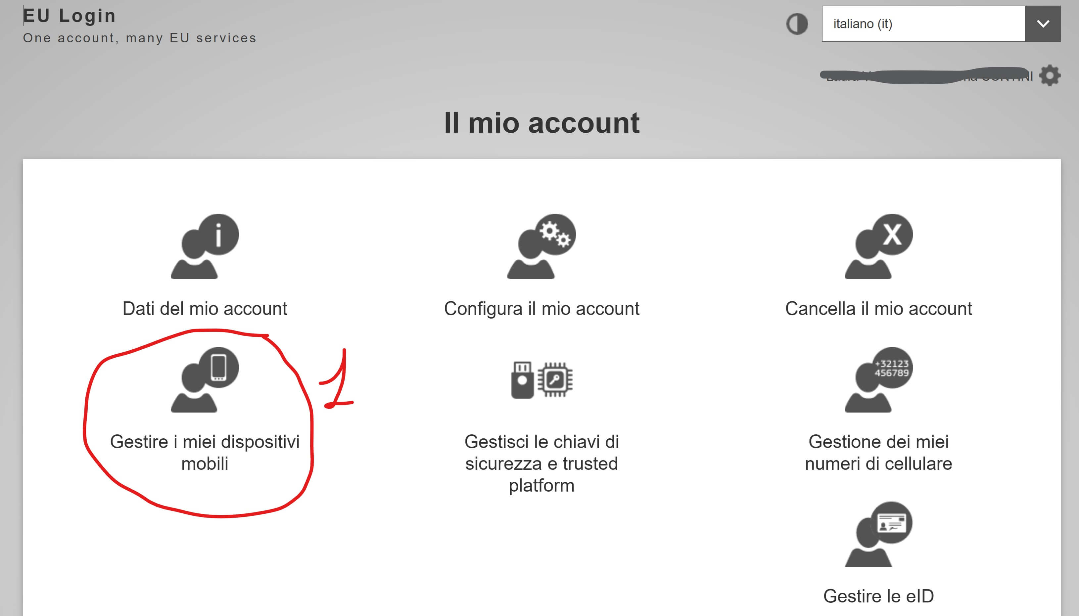This screenshot has height=616, width=1079.
Task: Click the mobile devices phone icon
Action: 204,380
